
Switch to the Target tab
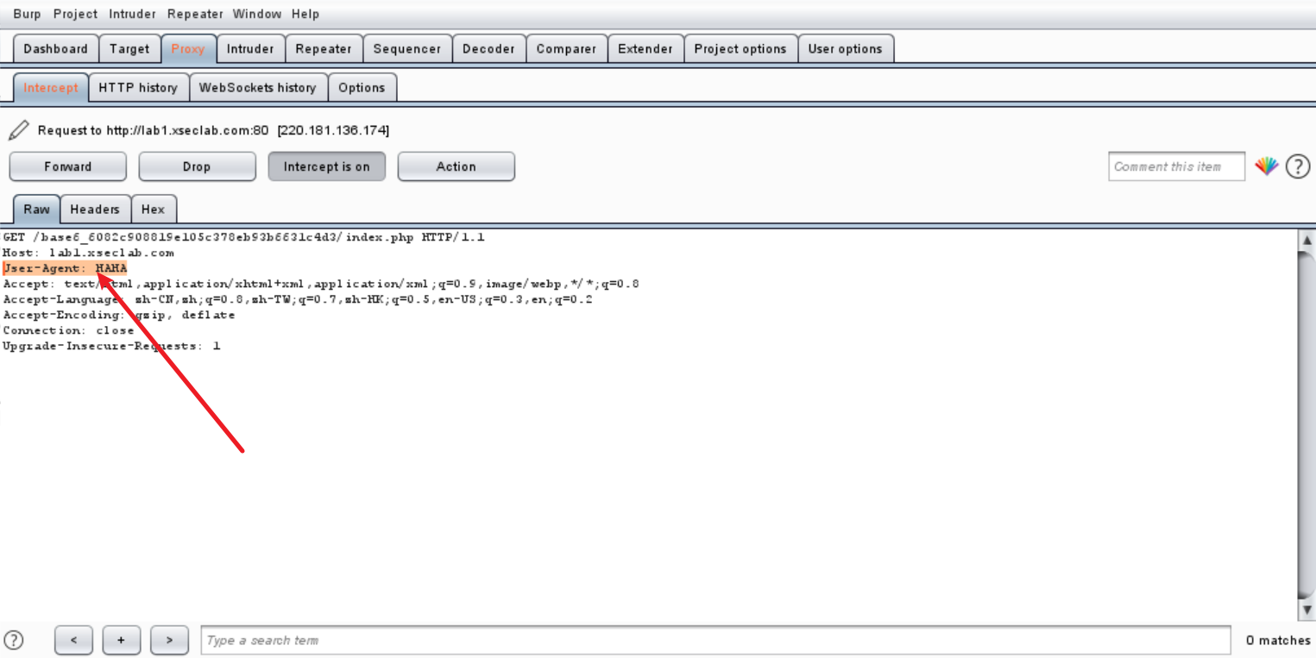[129, 49]
